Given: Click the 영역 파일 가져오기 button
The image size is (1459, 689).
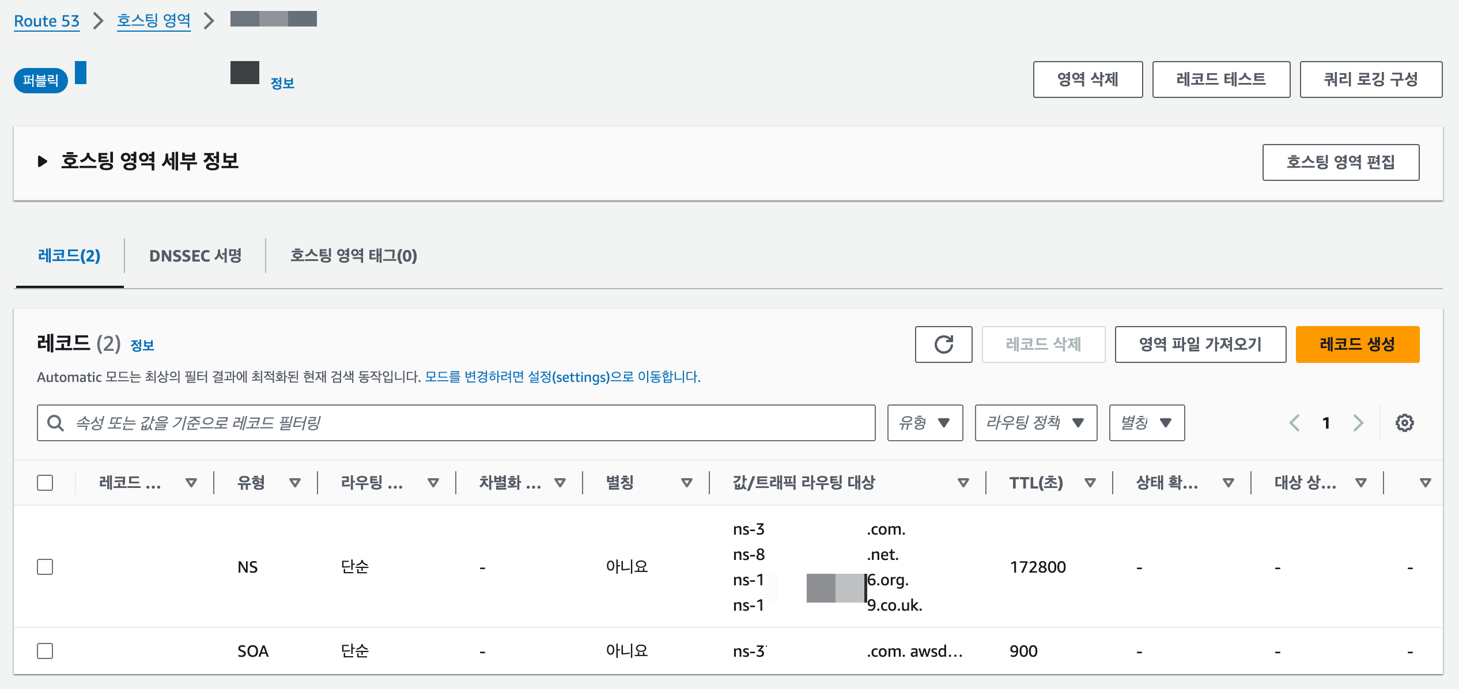Looking at the screenshot, I should pyautogui.click(x=1200, y=344).
